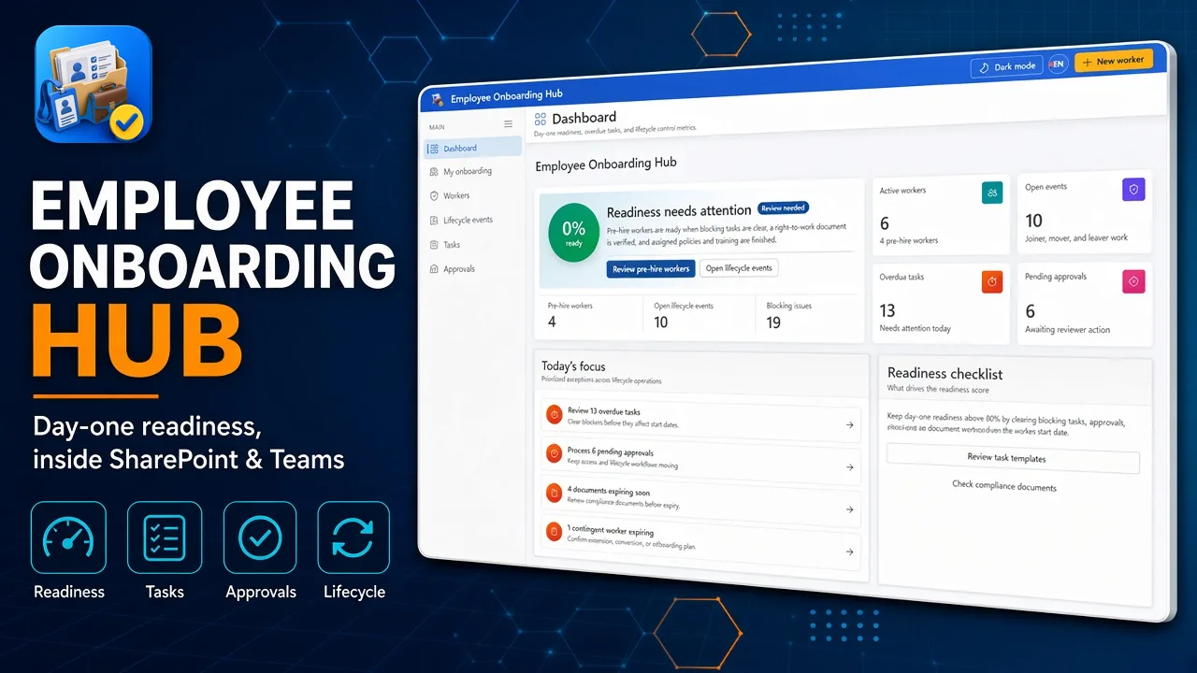
Task: Open the EN language selector
Action: 1058,64
